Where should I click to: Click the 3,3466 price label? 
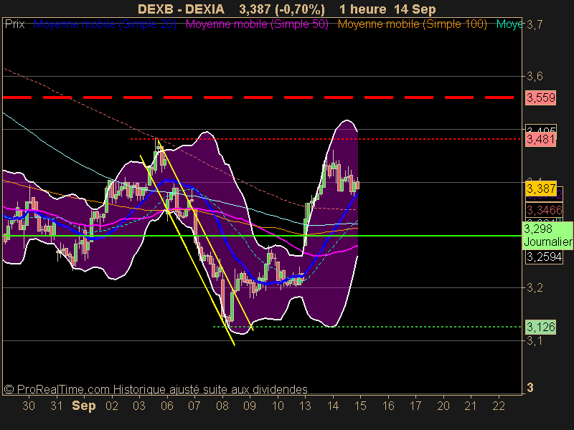click(544, 210)
